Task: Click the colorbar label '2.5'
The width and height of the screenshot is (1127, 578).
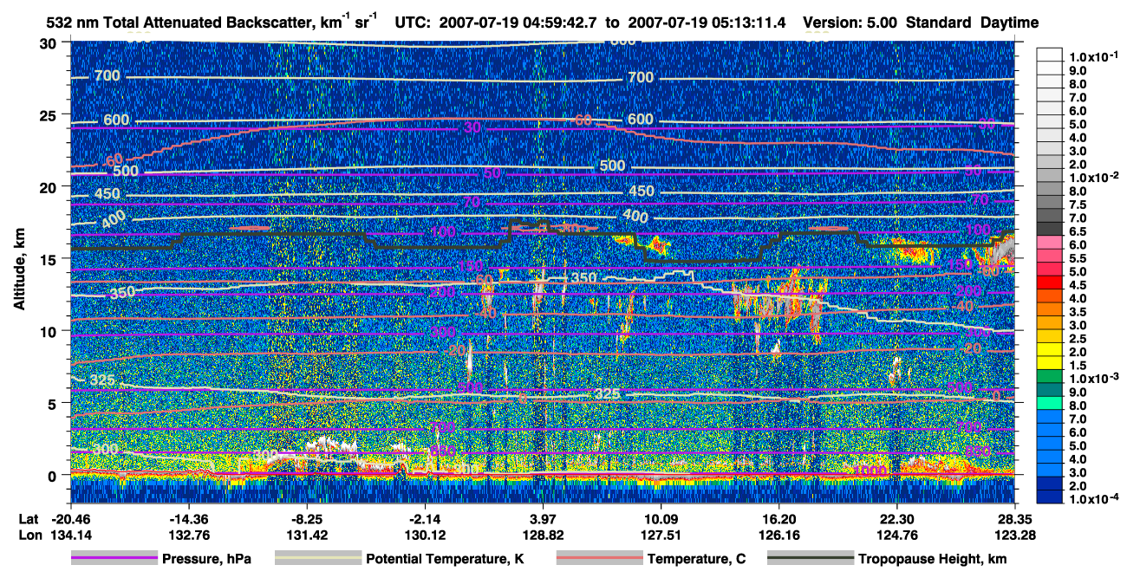Action: (x=1078, y=338)
